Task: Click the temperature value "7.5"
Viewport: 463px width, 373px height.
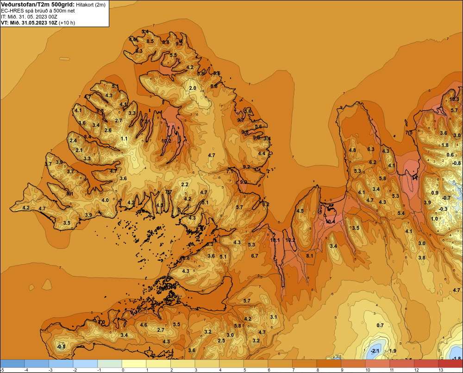Action: [x=409, y=133]
